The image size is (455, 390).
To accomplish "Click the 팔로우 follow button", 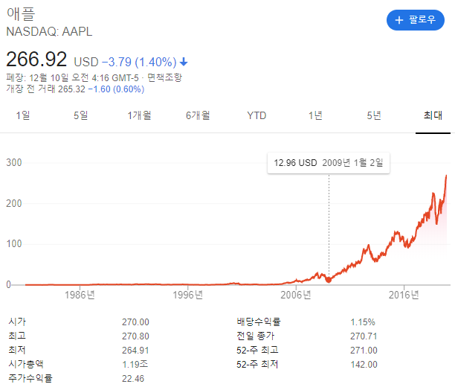I will (x=416, y=20).
